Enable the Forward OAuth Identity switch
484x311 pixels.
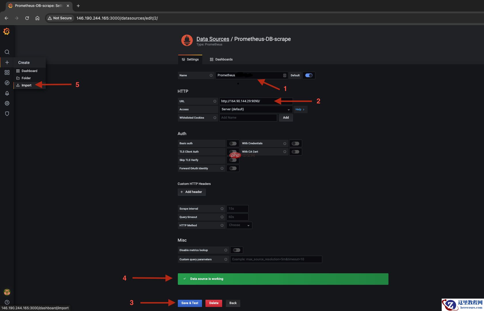pyautogui.click(x=233, y=168)
